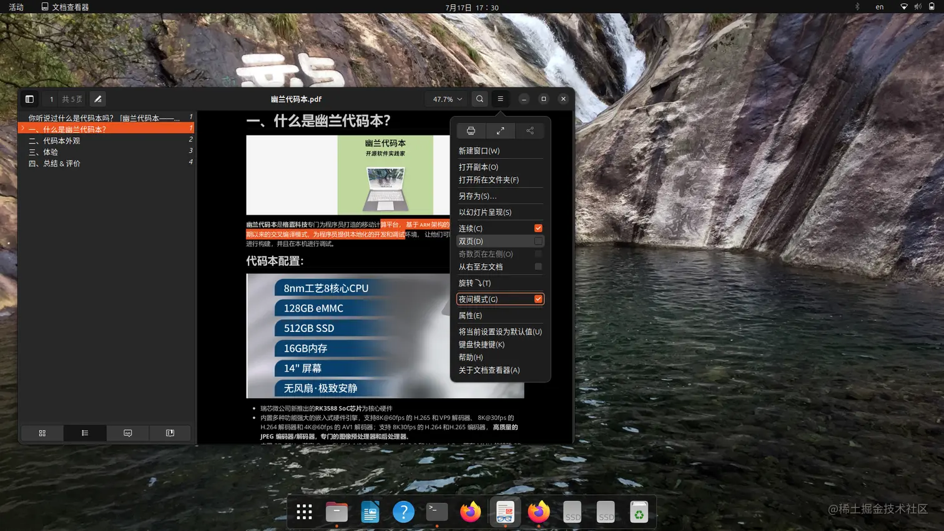Uncheck 连续 continuous scrolling
This screenshot has height=531, width=944.
(538, 228)
